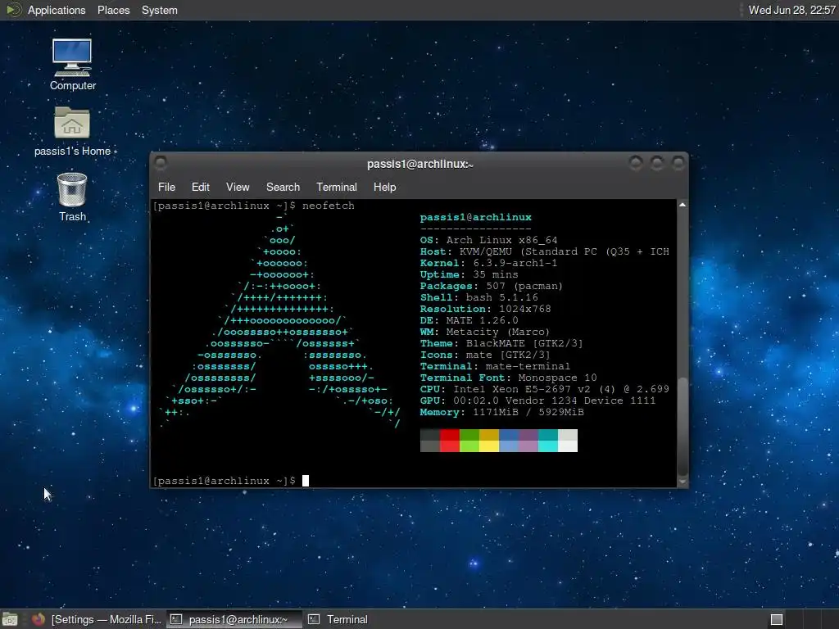The image size is (839, 629).
Task: Click the terminal scrollbar up arrow
Action: 683,205
